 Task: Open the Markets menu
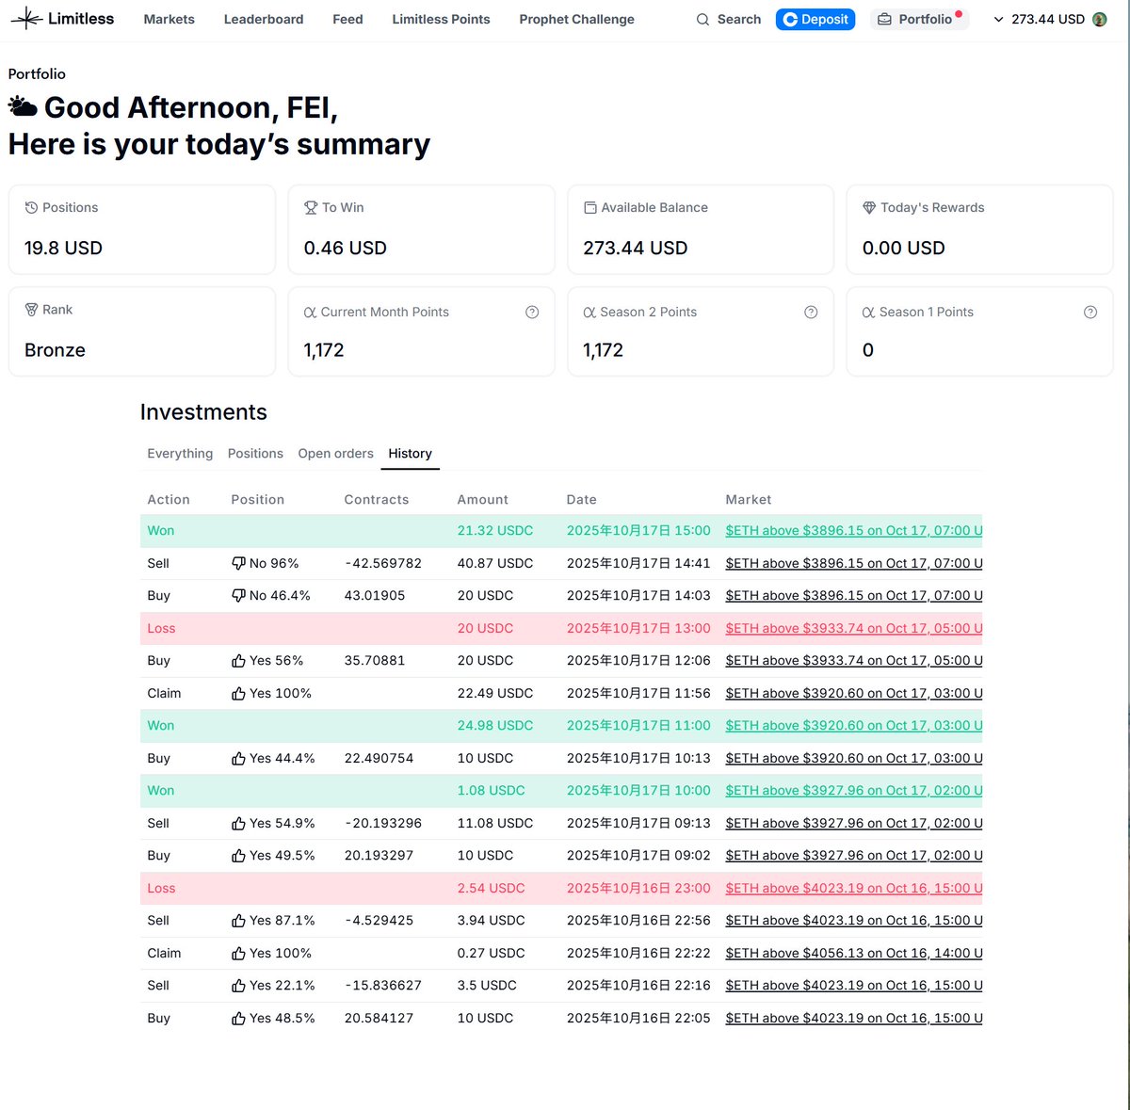(x=169, y=20)
